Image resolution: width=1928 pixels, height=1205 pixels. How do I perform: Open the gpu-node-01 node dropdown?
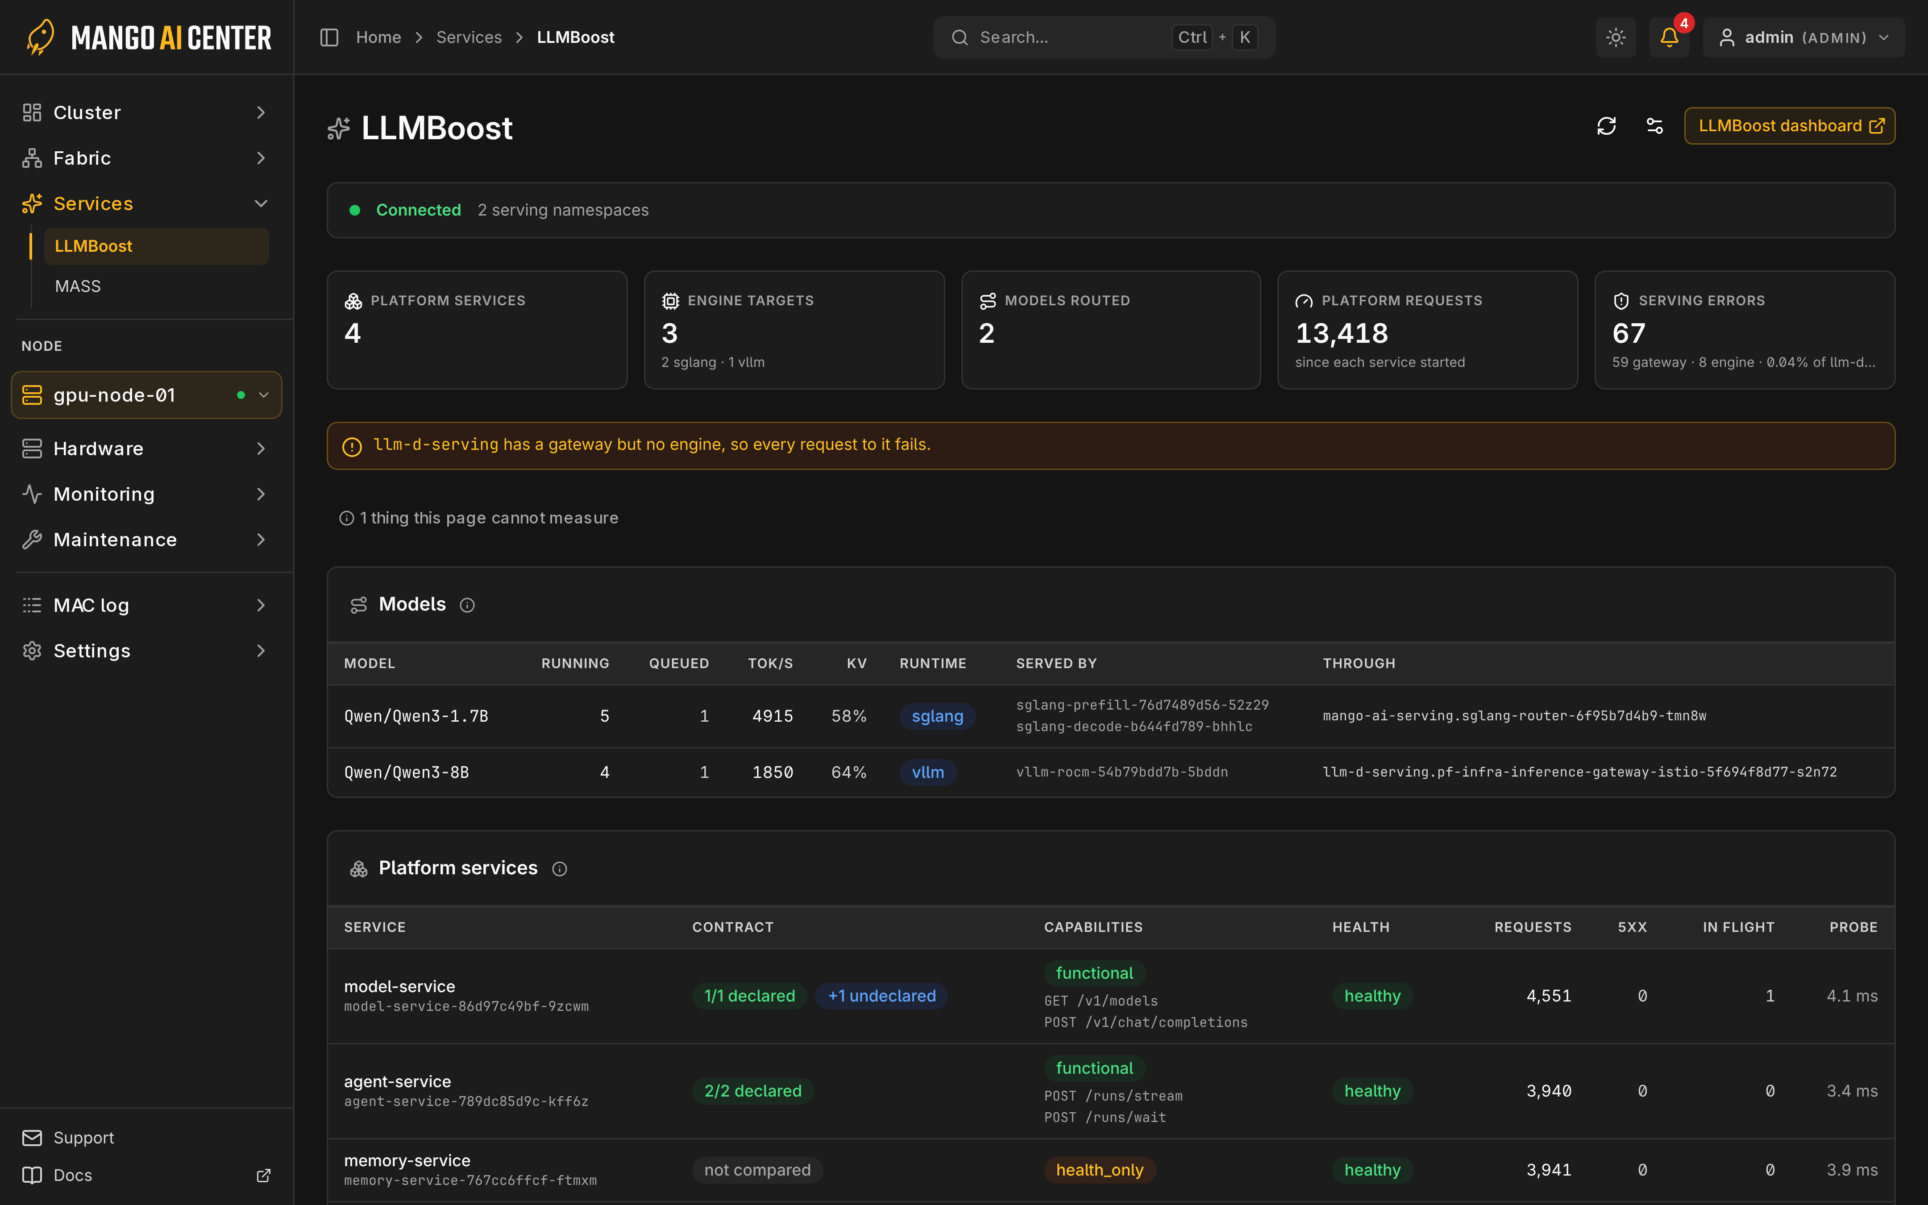(x=146, y=395)
